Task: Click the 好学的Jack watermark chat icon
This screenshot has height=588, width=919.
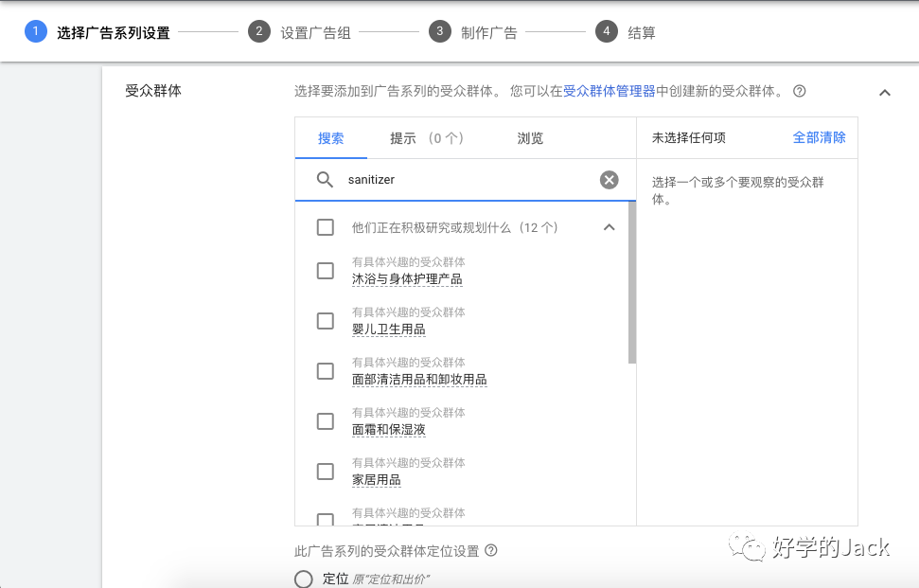Action: [x=747, y=547]
